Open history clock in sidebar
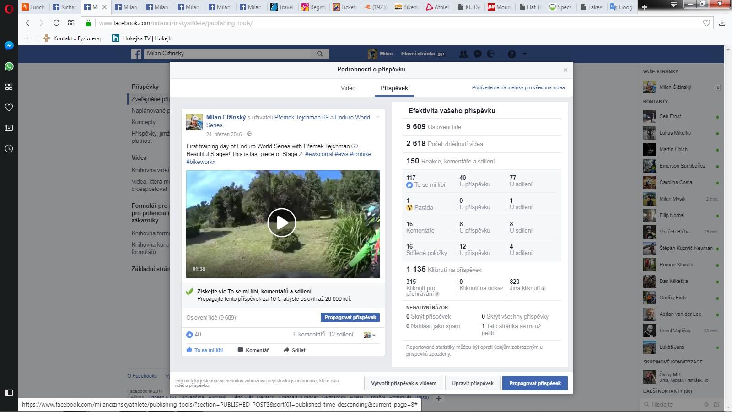 click(x=9, y=148)
